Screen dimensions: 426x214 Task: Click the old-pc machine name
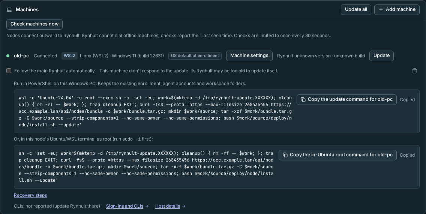pos(21,56)
